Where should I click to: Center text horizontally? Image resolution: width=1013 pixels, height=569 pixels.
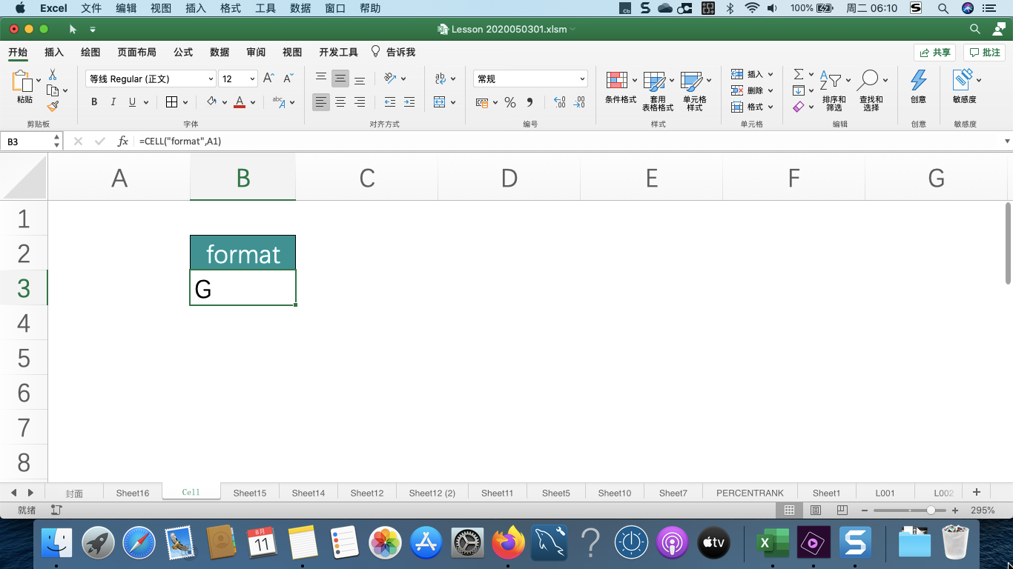point(340,102)
